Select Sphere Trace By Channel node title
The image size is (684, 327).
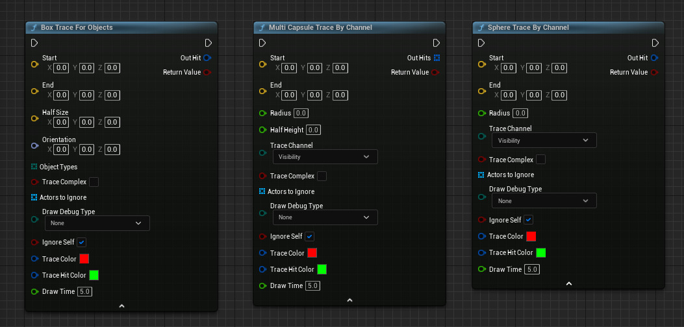528,27
